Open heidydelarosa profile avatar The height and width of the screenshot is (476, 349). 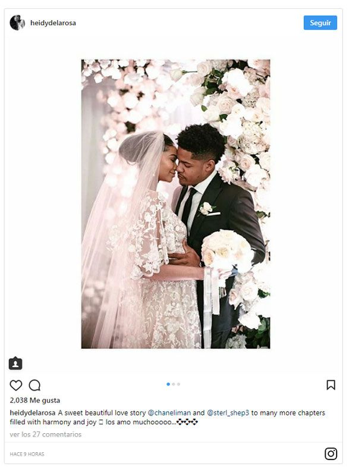tap(17, 23)
